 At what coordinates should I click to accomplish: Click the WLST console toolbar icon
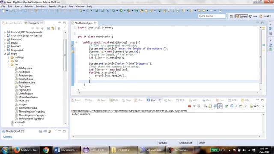coord(255,106)
